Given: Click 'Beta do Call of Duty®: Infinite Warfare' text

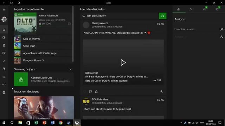Looking at the screenshot, I should coord(106,81).
